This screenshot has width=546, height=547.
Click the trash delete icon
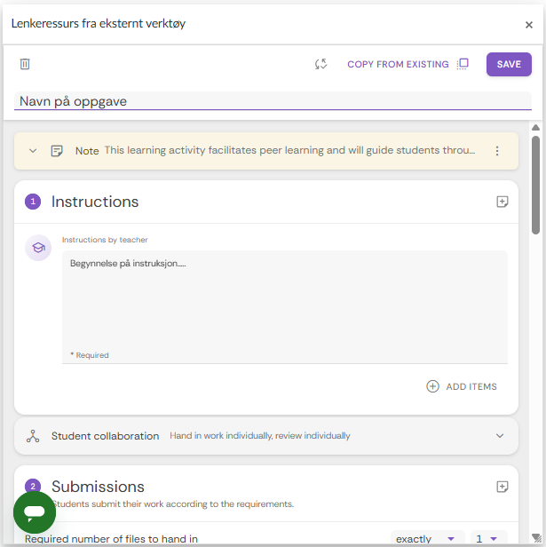point(25,64)
